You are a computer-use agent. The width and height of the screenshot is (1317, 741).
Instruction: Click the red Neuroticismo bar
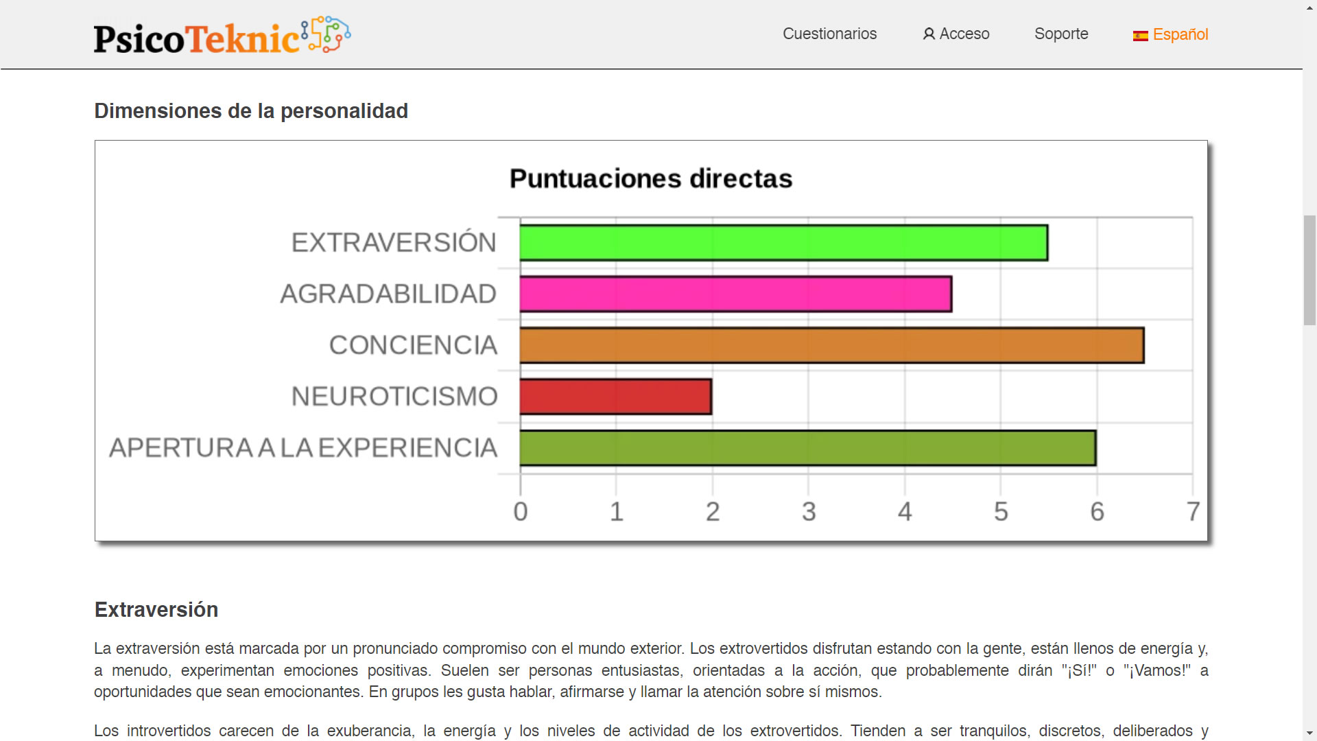tap(615, 397)
